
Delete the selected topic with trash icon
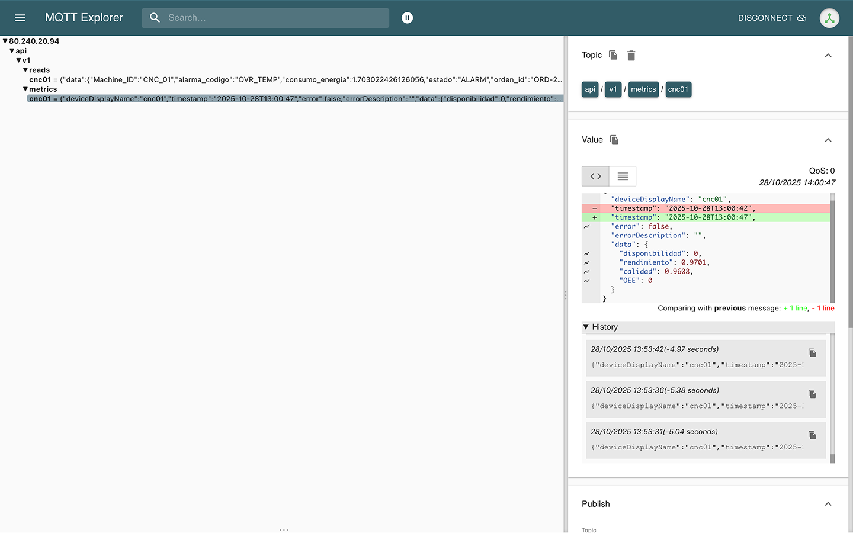pyautogui.click(x=631, y=55)
